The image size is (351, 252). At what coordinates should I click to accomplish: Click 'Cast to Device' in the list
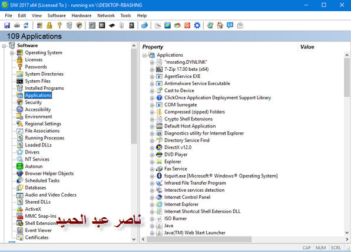(x=179, y=91)
